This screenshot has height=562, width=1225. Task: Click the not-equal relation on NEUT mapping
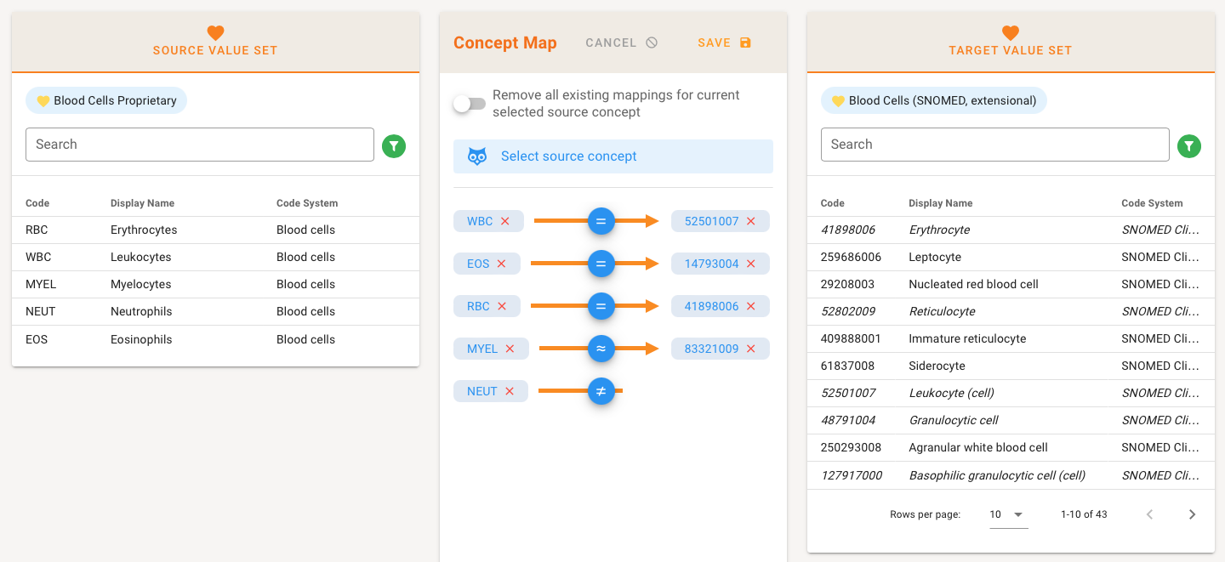point(601,391)
